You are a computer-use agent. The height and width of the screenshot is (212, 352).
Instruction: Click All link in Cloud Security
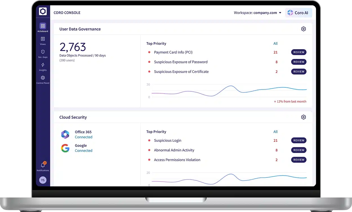275,132
